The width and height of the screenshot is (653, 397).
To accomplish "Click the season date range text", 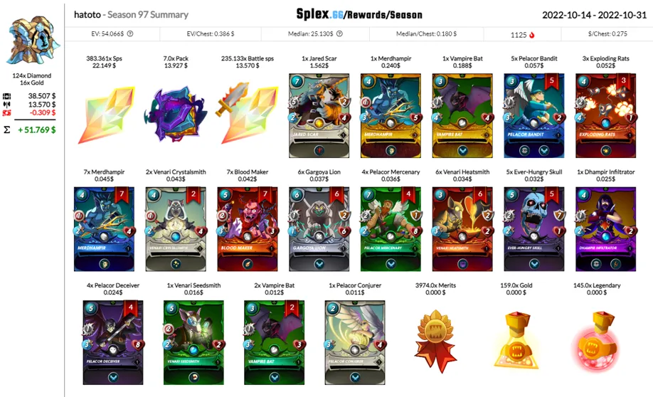I will (x=594, y=15).
